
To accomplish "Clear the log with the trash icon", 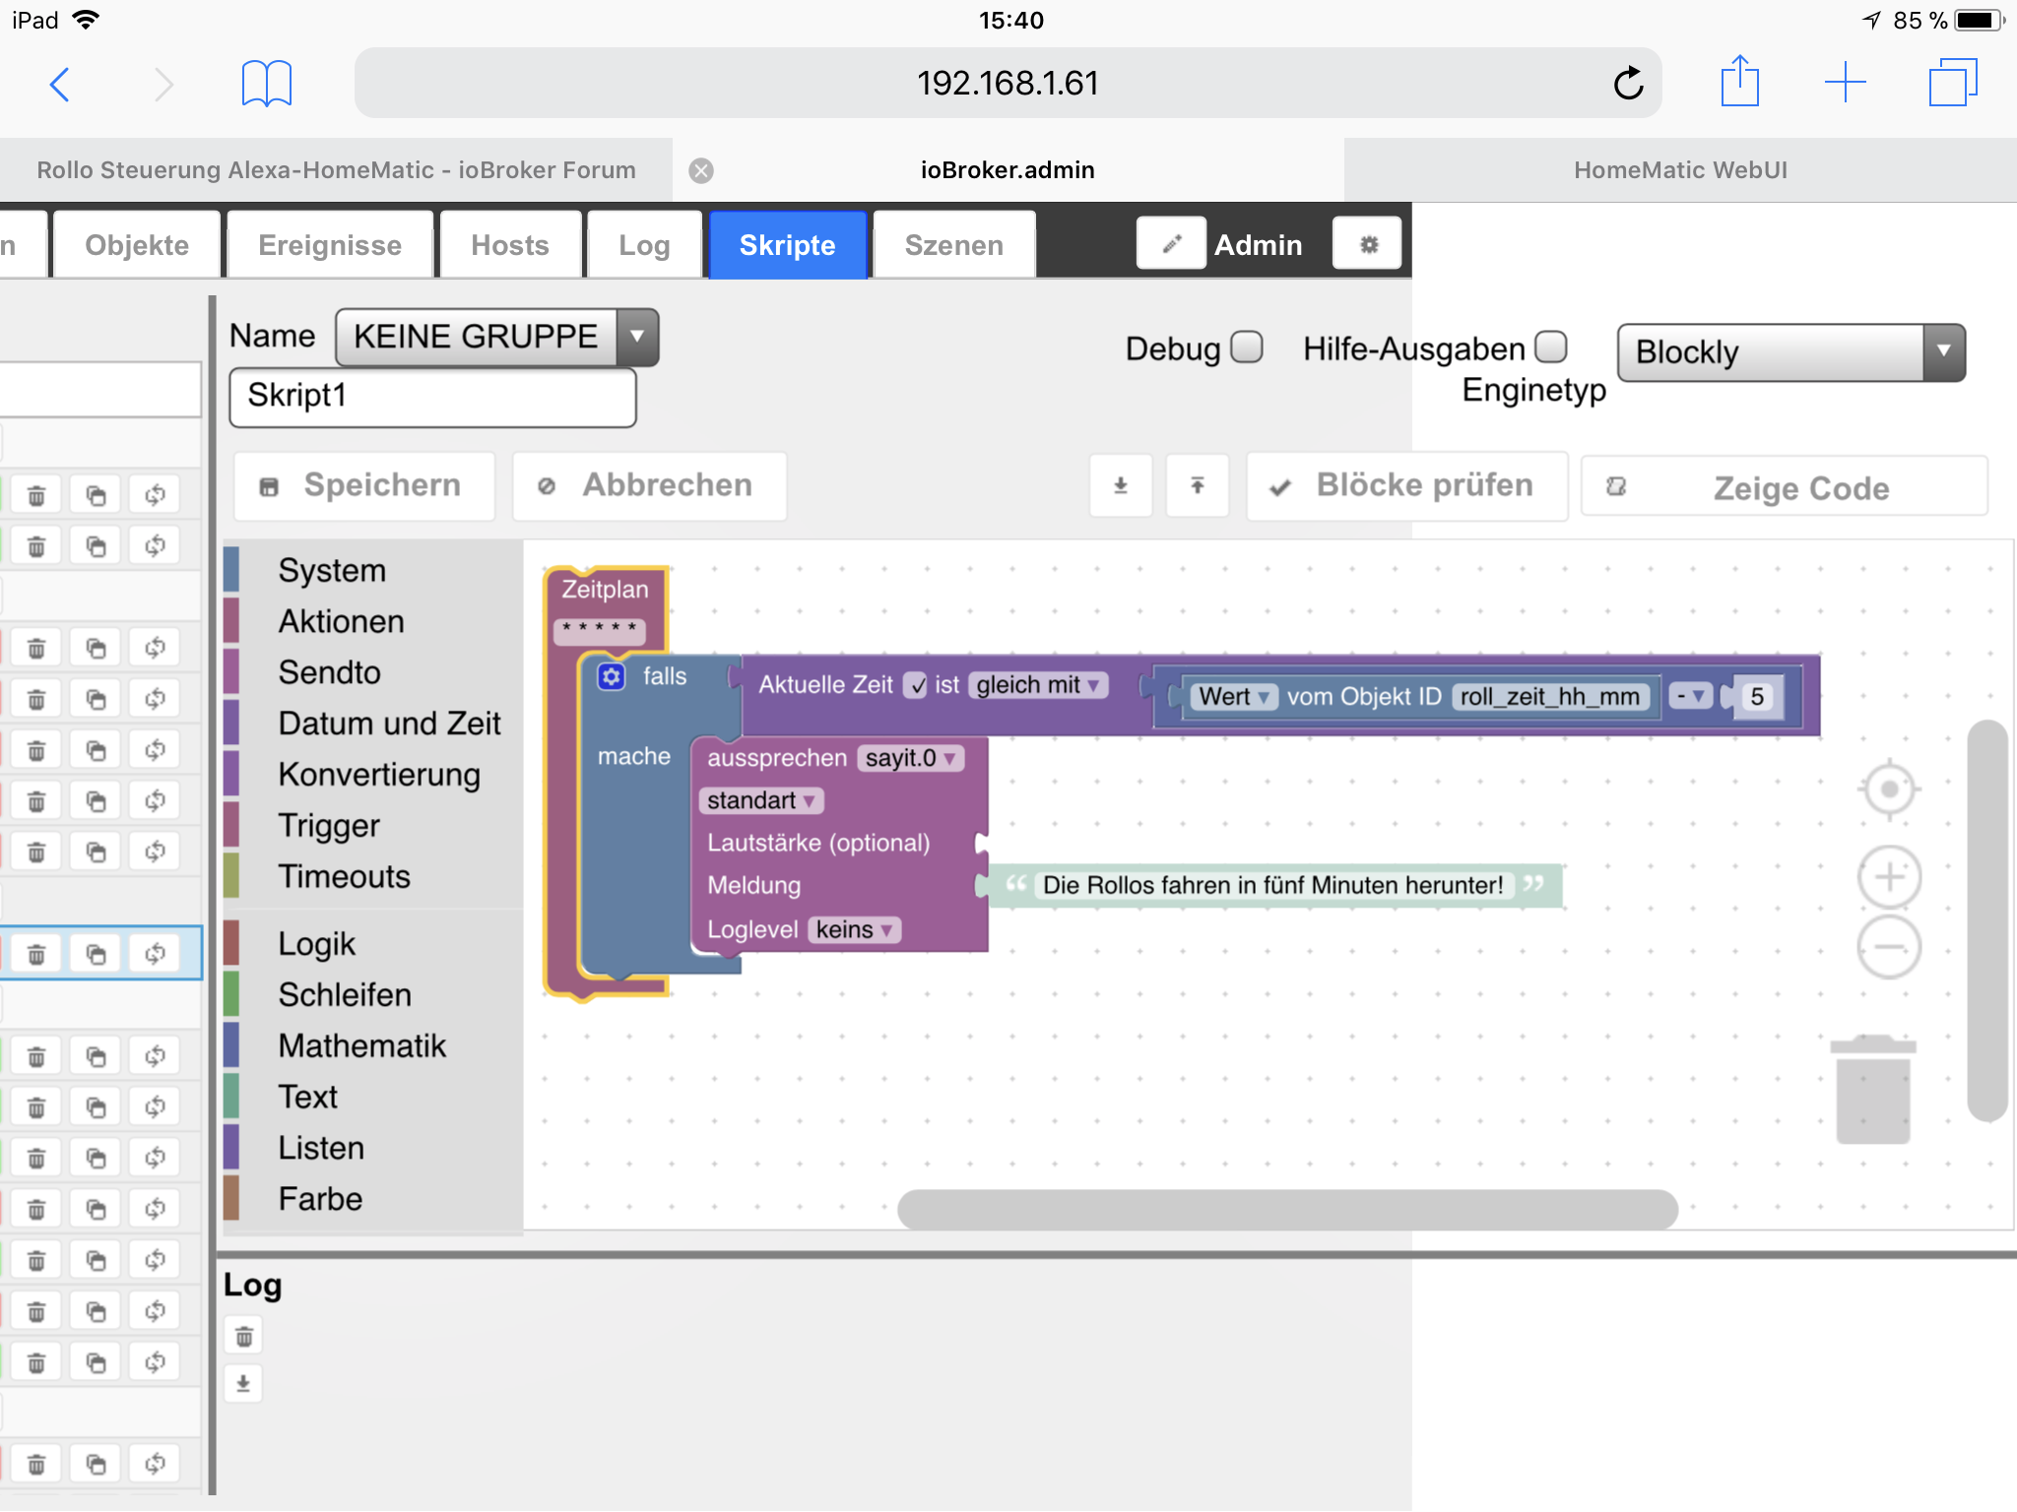I will click(x=244, y=1337).
